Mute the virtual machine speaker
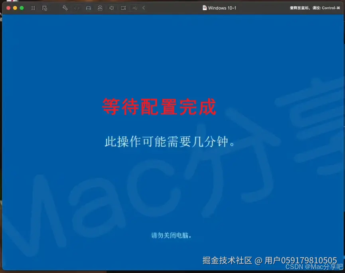The image size is (345, 273). tap(111, 8)
